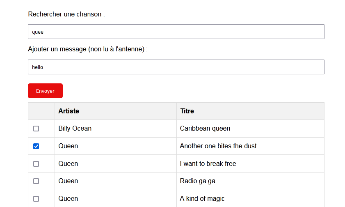Click the "Rechercher une chanson" label

tap(66, 14)
